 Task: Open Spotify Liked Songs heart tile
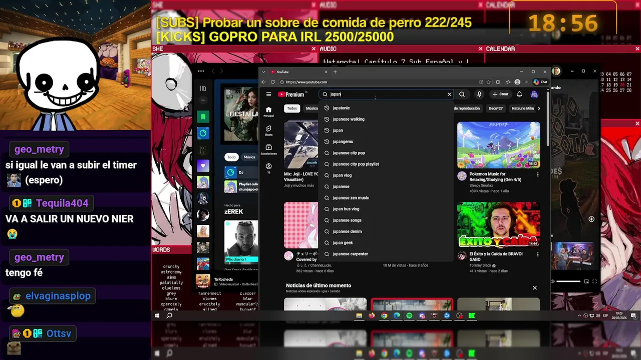point(203,165)
